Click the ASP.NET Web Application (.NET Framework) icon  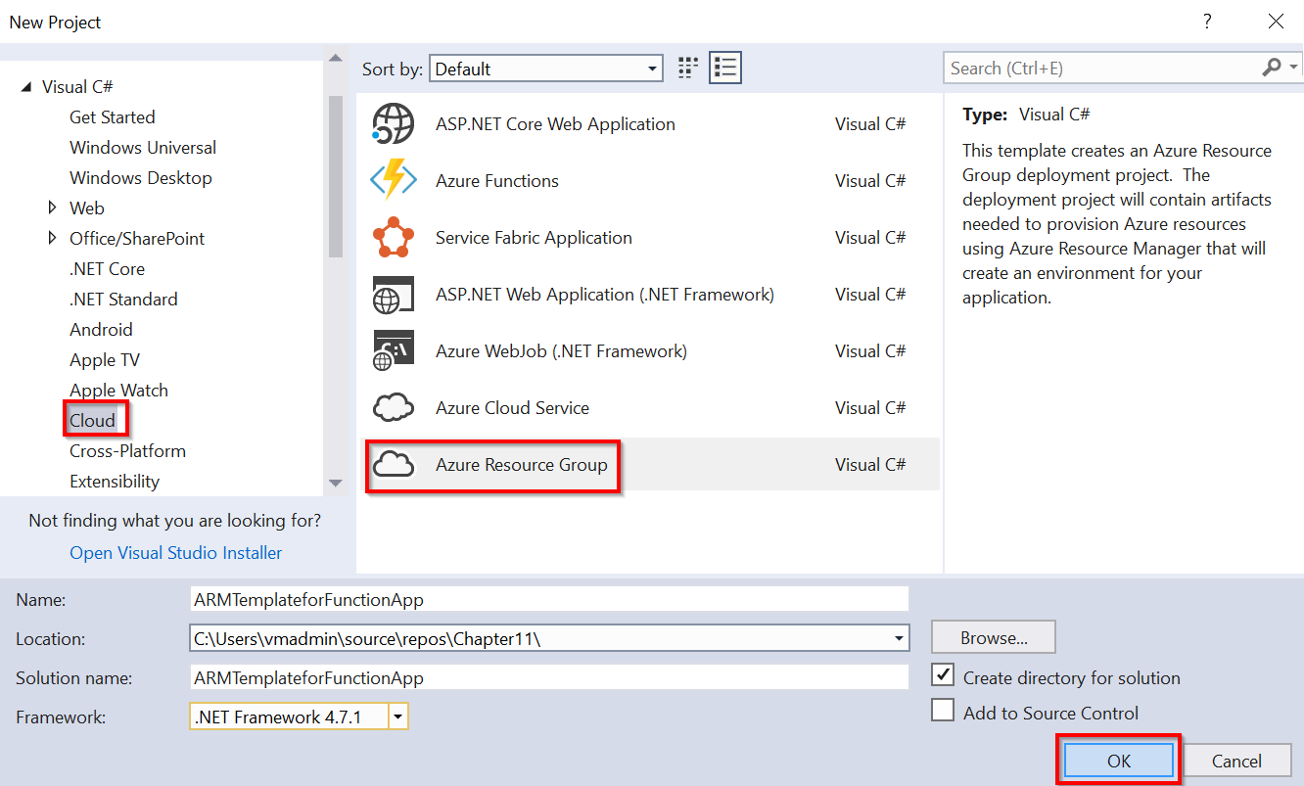(x=394, y=295)
